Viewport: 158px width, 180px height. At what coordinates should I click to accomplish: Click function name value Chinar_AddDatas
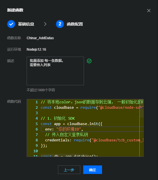pos(40,38)
